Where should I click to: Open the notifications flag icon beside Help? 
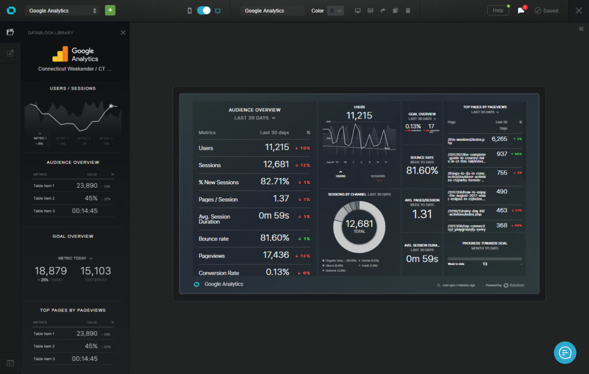[519, 10]
